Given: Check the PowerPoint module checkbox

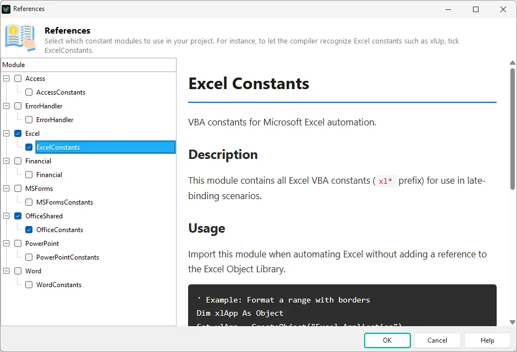Looking at the screenshot, I should coord(18,244).
